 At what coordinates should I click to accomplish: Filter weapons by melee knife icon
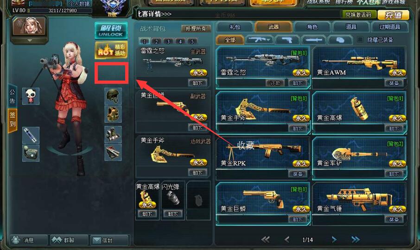[x=314, y=40]
